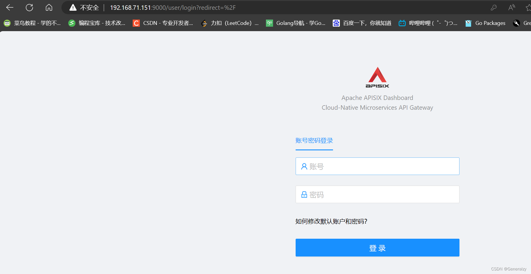531x274 pixels.
Task: Open the 菜鸟教程 bookmark
Action: point(32,23)
